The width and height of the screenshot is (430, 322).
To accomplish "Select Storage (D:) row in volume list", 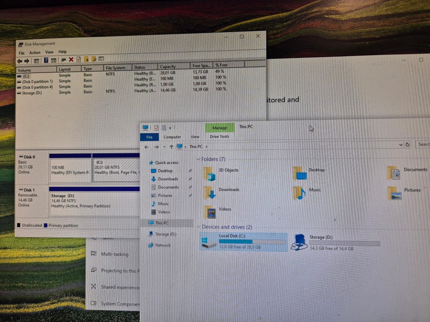I will [x=122, y=91].
